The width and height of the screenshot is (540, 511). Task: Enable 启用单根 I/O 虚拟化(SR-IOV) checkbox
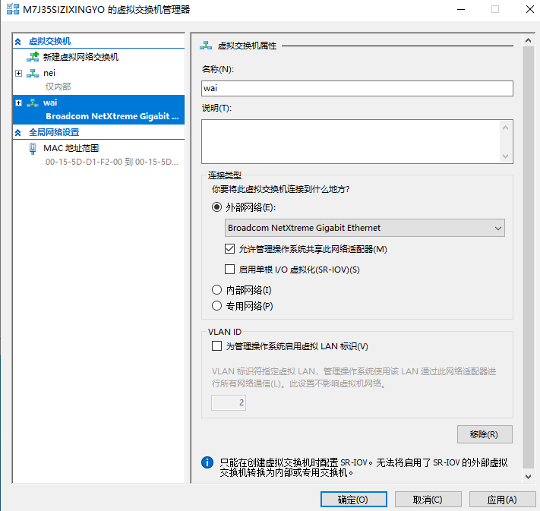[x=230, y=269]
